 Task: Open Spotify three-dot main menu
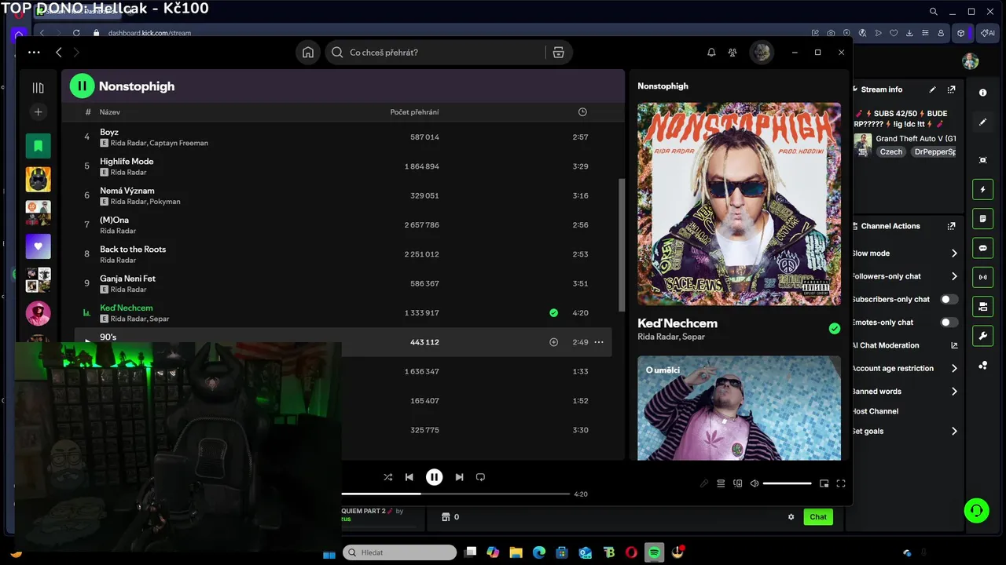pos(34,53)
